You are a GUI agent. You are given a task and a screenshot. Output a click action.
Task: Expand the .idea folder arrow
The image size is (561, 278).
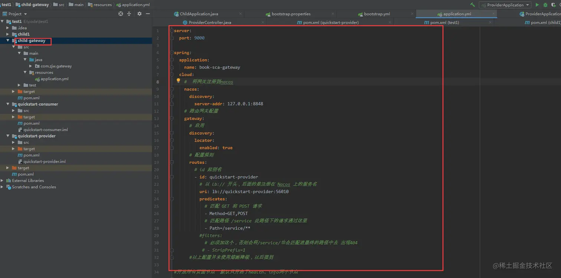coord(8,28)
